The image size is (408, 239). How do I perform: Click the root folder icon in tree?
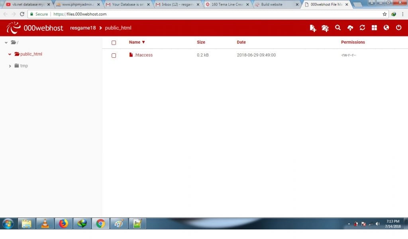point(14,42)
